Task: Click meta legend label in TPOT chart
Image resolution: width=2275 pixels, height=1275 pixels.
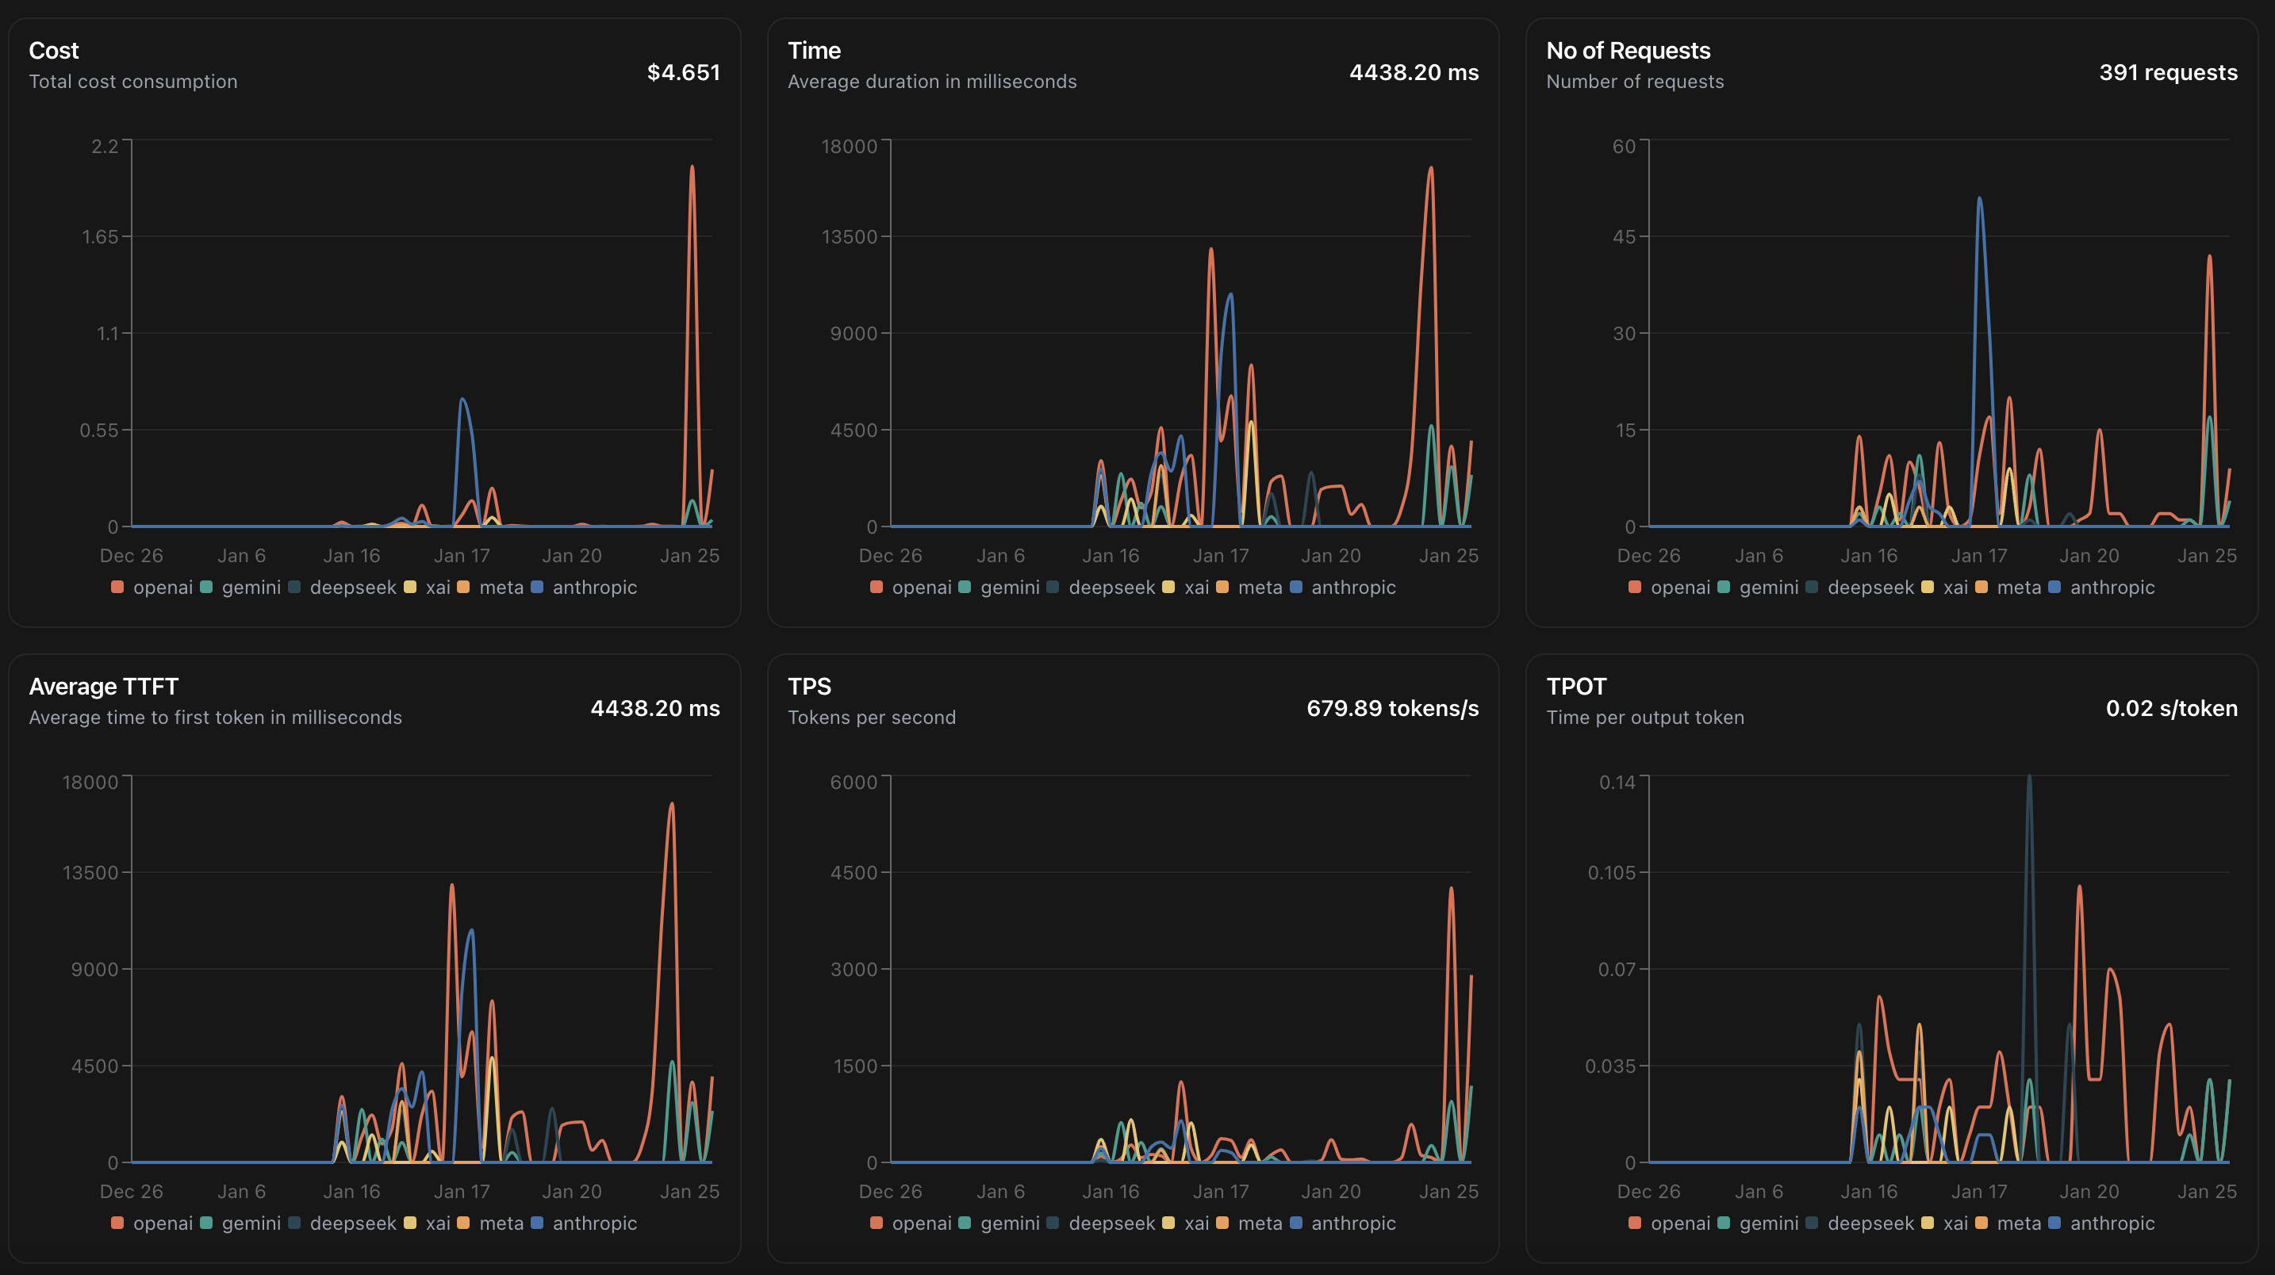Action: (2019, 1223)
